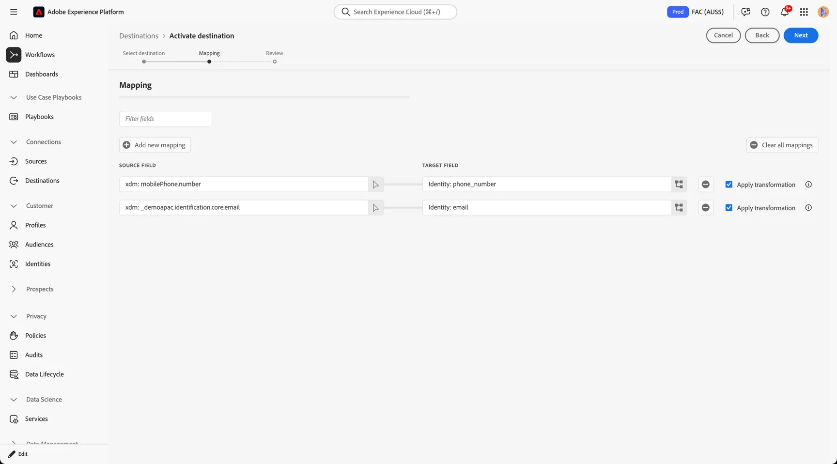
Task: Open Destinations in sidebar
Action: 42,181
